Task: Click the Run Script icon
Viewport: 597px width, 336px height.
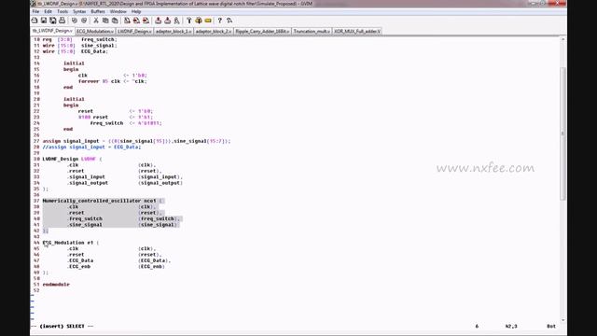Action: point(176,21)
